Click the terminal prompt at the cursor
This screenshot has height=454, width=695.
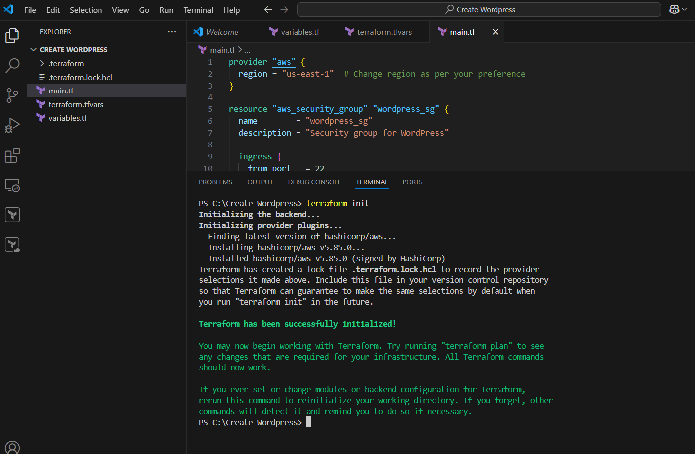(x=308, y=422)
